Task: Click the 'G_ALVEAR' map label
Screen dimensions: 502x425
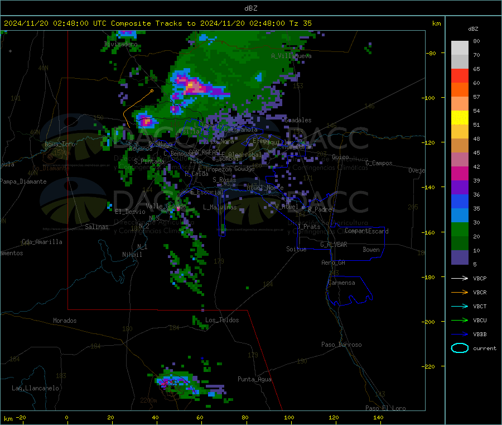Action: click(334, 245)
